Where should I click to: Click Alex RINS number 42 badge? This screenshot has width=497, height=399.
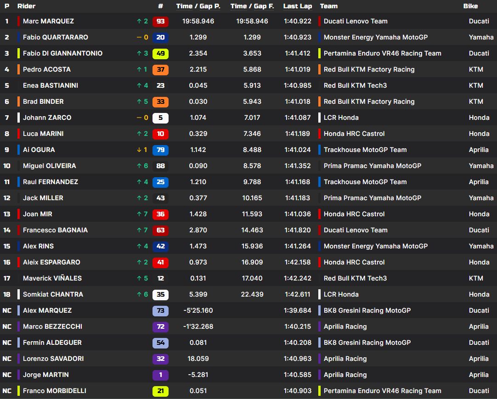point(160,246)
